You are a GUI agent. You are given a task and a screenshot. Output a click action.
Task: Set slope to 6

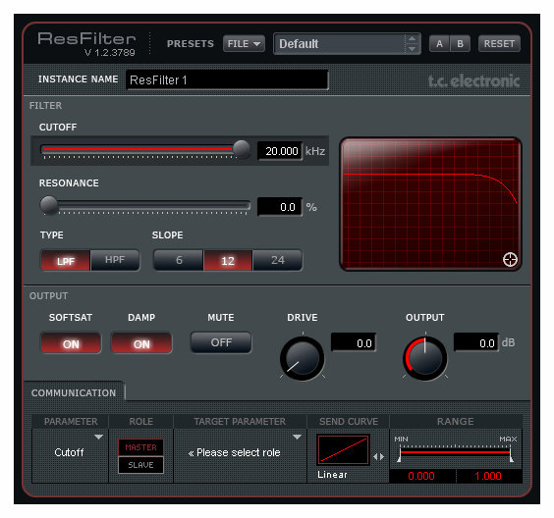179,260
